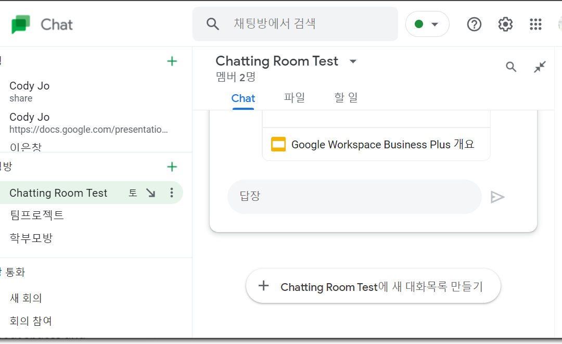This screenshot has width=562, height=344.
Task: Start a new chat with the plus icon above Cody Jo
Action: point(172,61)
